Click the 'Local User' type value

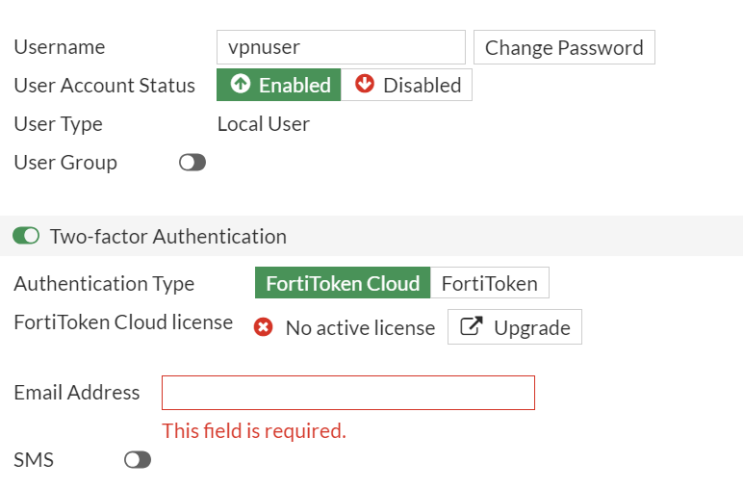(x=264, y=124)
